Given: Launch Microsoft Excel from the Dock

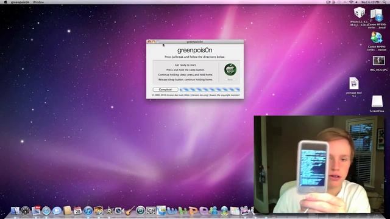Looking at the screenshot, I should (182, 211).
